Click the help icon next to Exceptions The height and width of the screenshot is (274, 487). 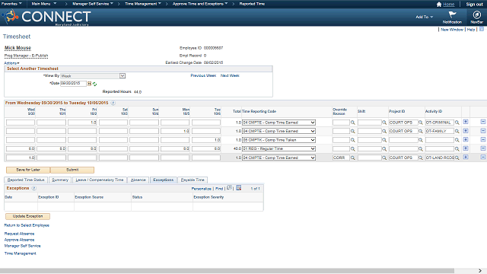33,188
